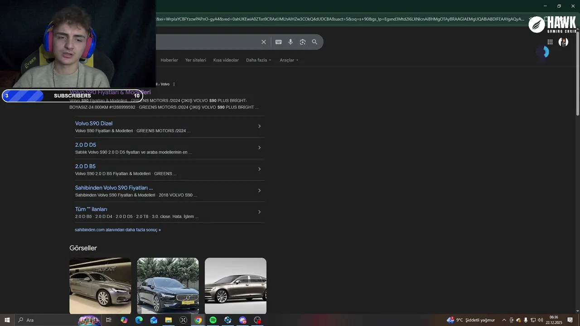Open the Google account avatar menu
This screenshot has height=326, width=580.
tap(563, 42)
